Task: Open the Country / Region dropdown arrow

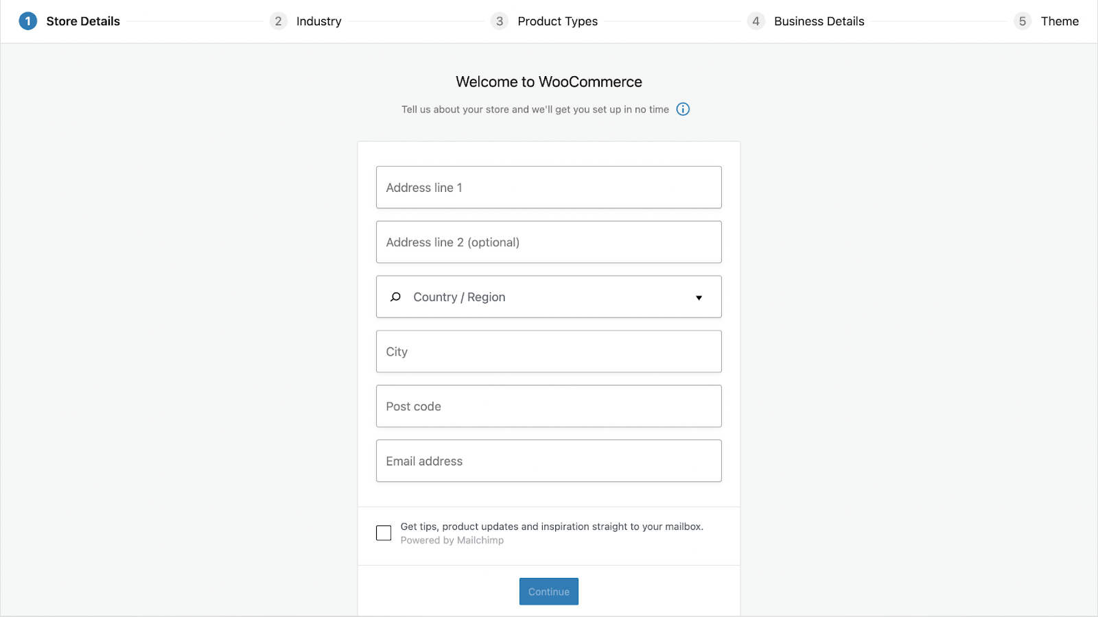Action: tap(699, 298)
